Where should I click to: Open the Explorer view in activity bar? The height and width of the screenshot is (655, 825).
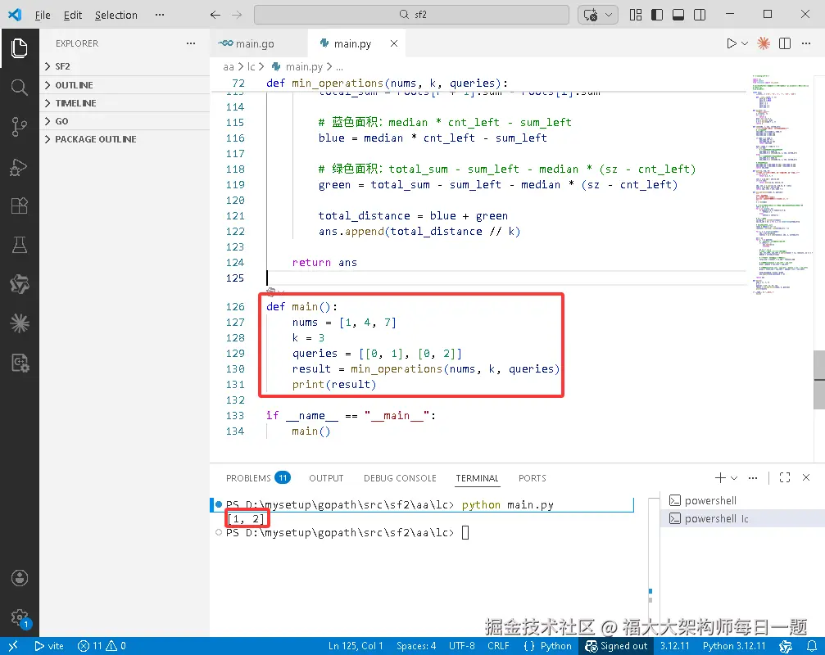point(20,47)
